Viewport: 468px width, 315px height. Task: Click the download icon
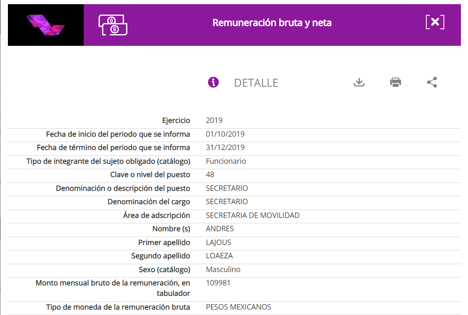point(359,82)
